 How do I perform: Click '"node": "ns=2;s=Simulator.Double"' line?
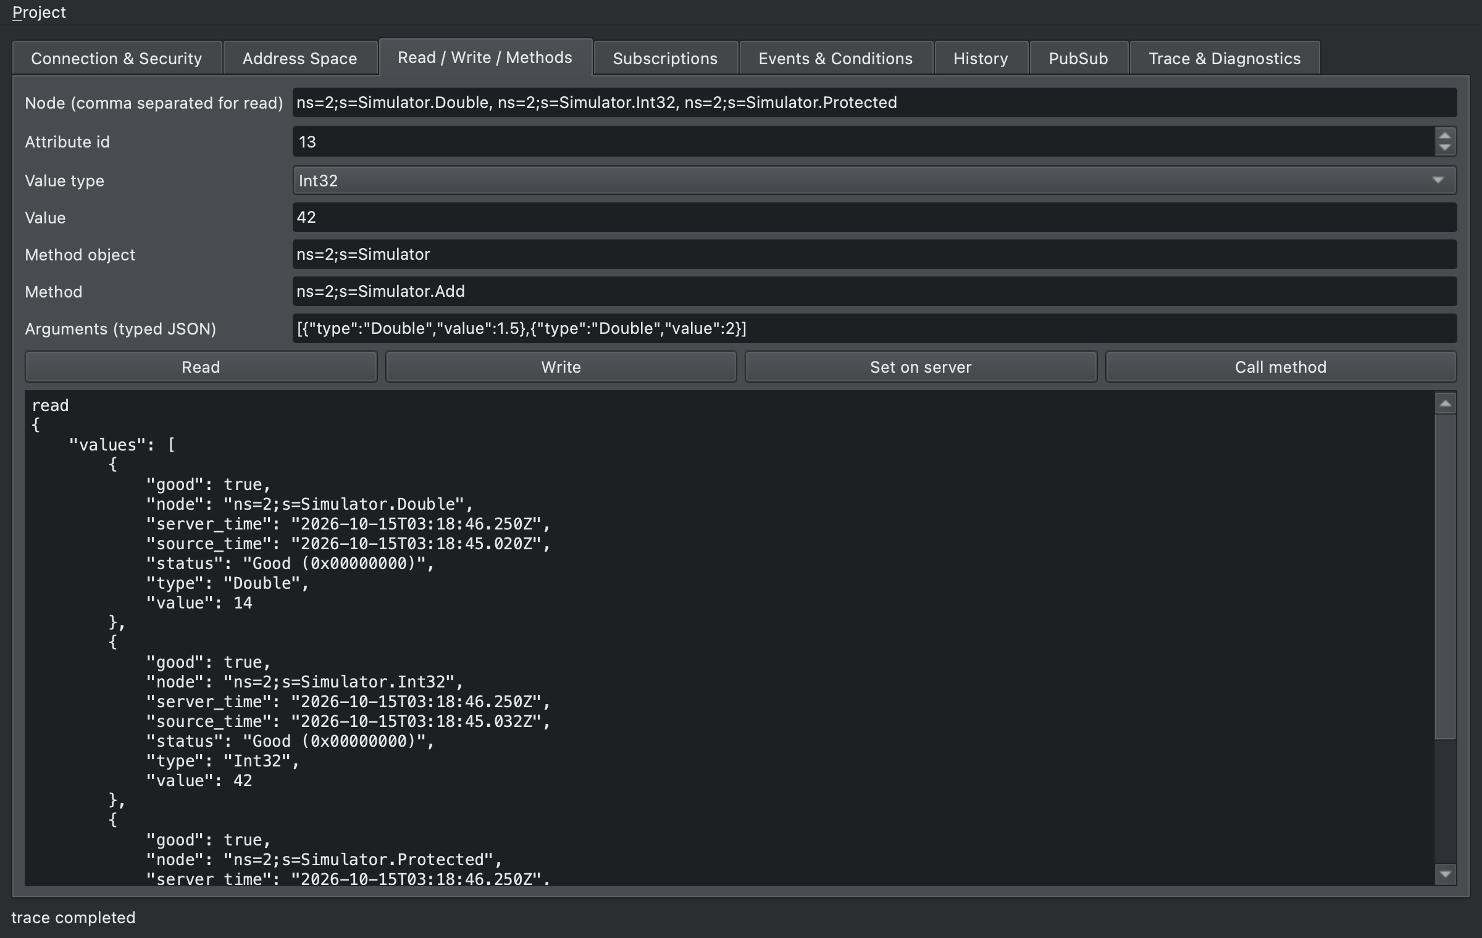(309, 504)
